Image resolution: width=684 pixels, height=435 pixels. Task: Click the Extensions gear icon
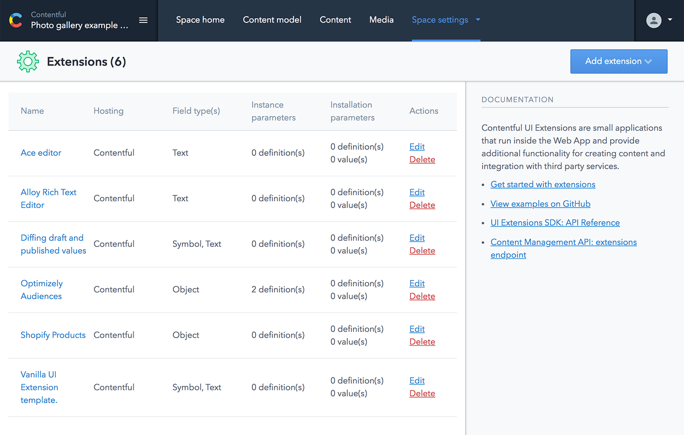point(28,61)
